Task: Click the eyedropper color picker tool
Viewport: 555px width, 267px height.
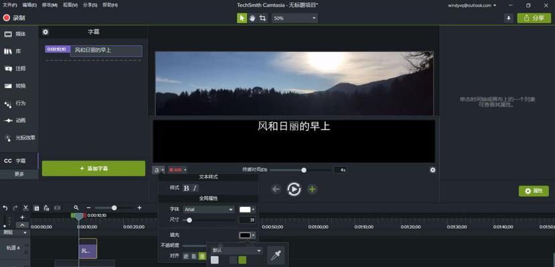Action: coord(276,256)
